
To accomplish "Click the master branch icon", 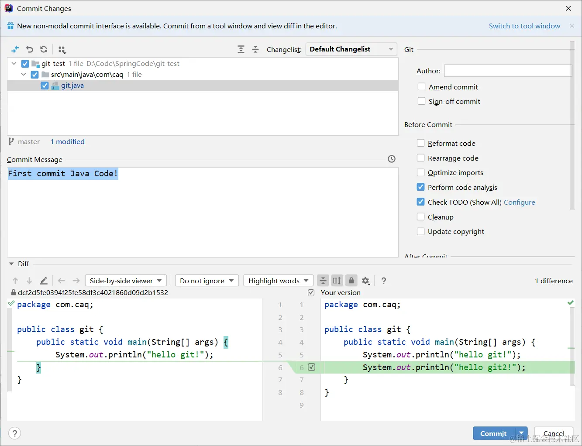I will [11, 141].
